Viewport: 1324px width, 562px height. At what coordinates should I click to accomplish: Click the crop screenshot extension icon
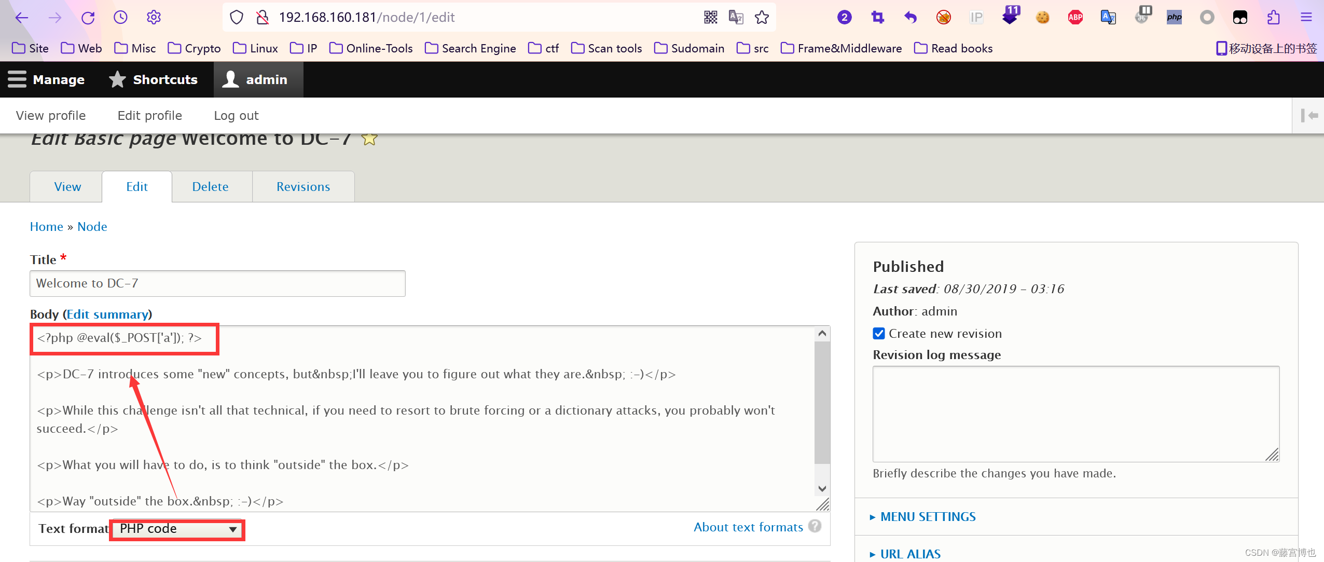(877, 18)
